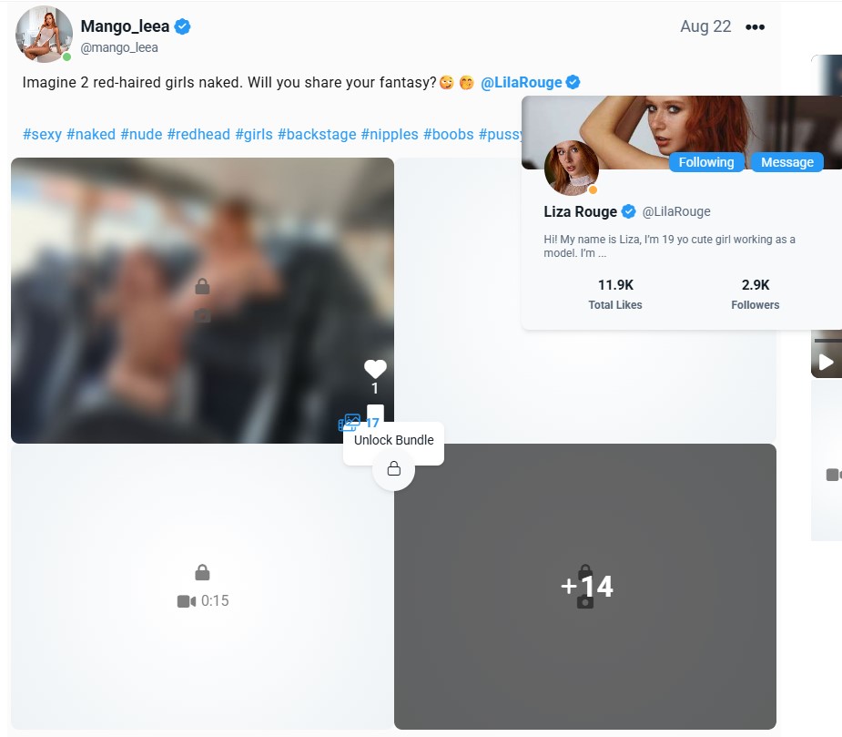Image resolution: width=842 pixels, height=737 pixels.
Task: Click the heart like icon
Action: (375, 369)
